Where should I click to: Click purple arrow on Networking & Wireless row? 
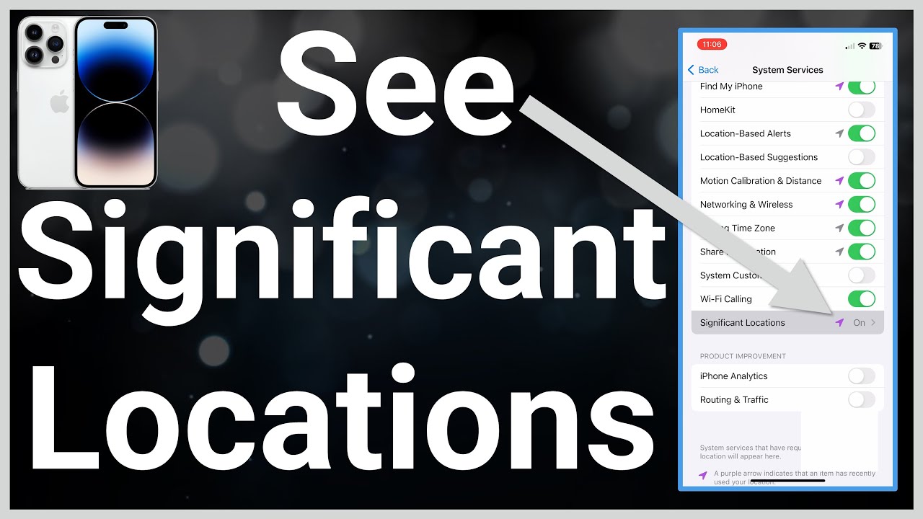click(839, 205)
